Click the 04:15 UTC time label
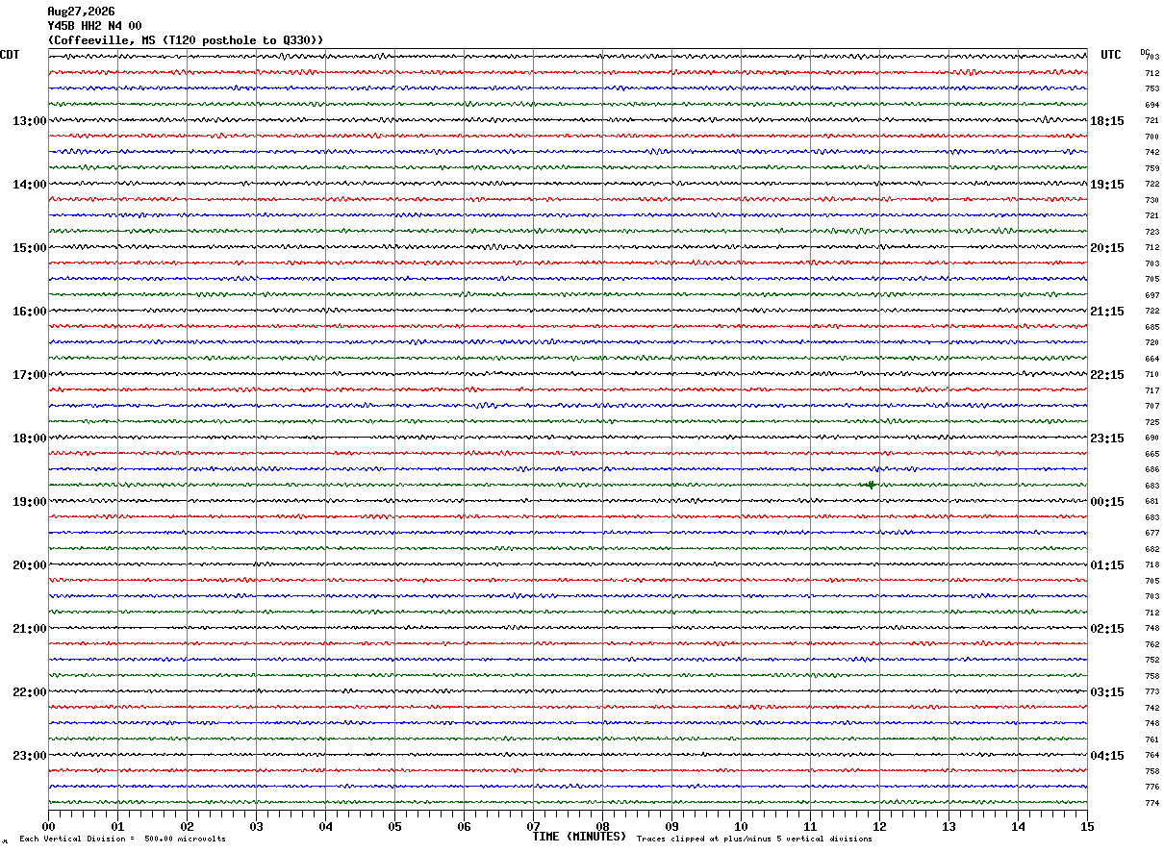1164x852 pixels. (x=1107, y=756)
